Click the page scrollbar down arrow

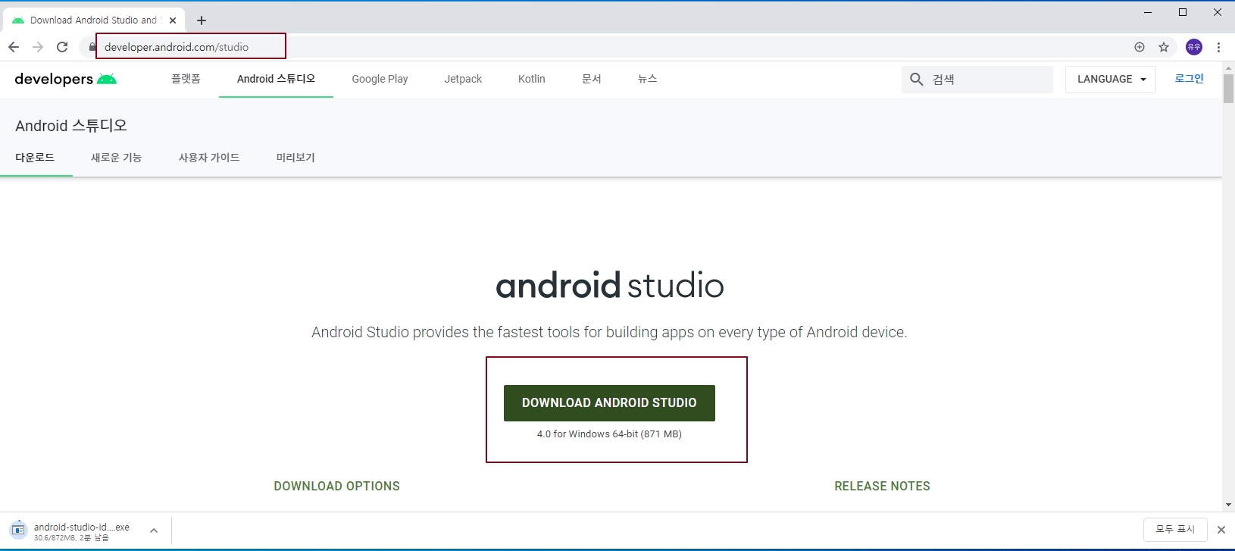coord(1228,505)
